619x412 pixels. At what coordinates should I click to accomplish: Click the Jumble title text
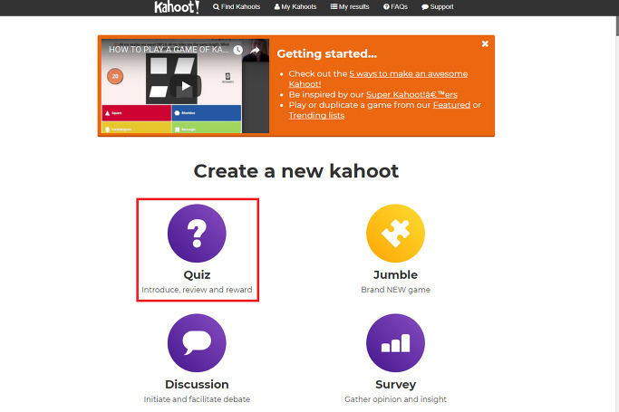[395, 274]
